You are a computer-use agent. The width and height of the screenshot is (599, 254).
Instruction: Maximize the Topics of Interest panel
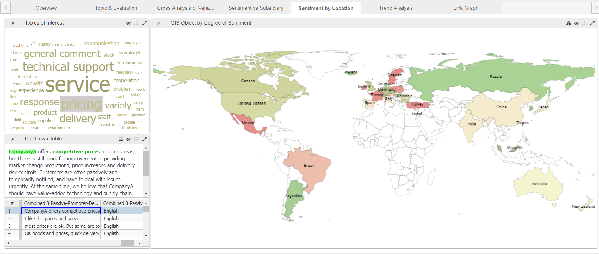[145, 23]
